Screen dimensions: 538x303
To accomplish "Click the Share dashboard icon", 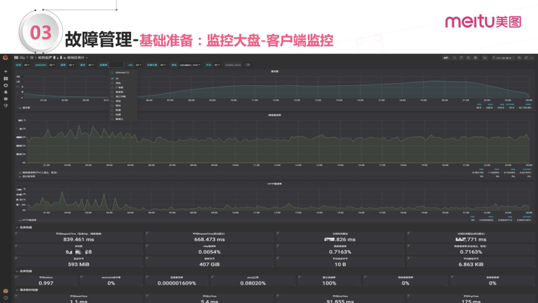I will coord(461,58).
